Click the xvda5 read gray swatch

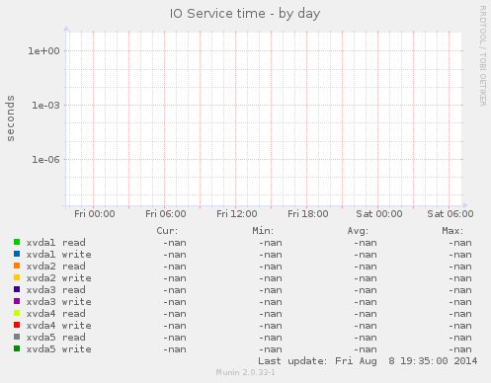17,337
